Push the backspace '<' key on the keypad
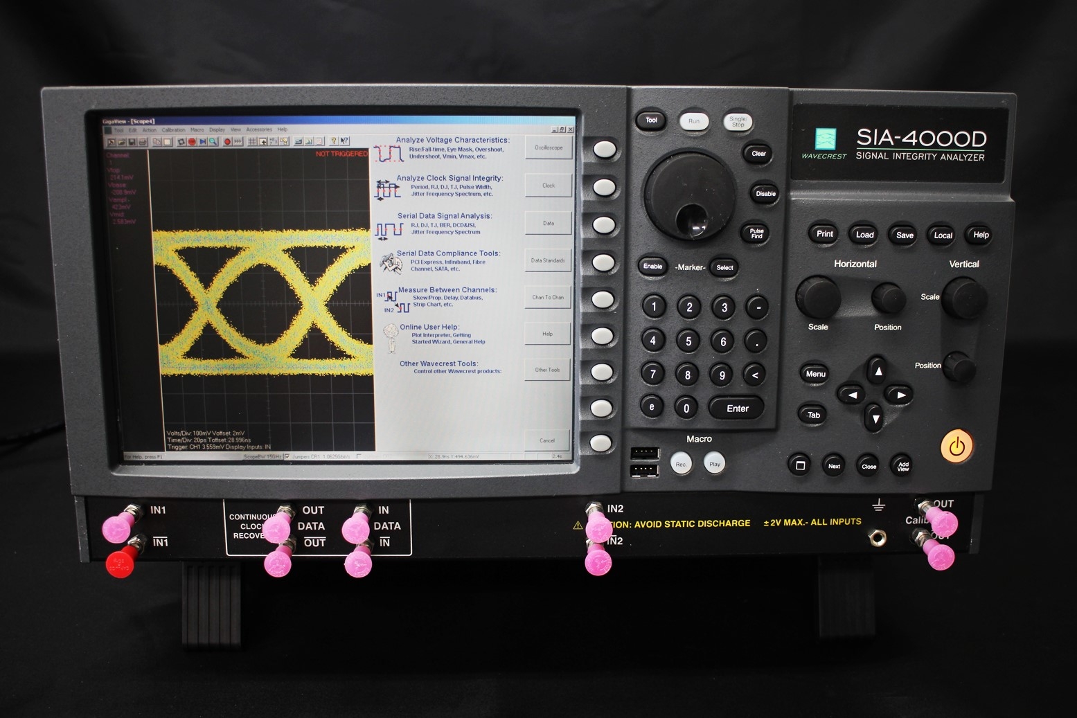Image resolution: width=1077 pixels, height=718 pixels. (755, 375)
